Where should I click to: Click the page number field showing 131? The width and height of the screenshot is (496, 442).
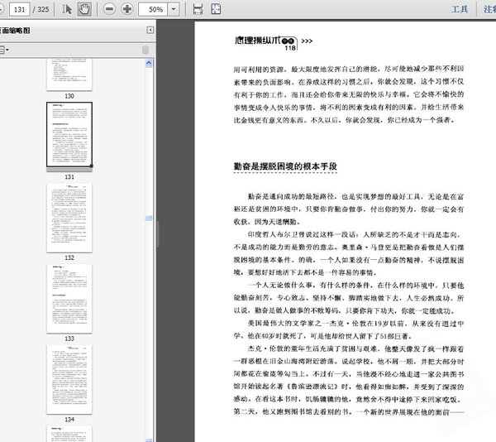(19, 9)
